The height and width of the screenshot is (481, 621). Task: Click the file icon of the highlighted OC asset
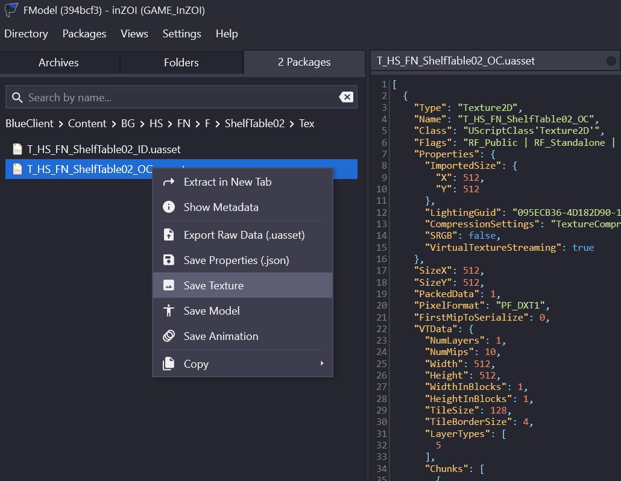click(x=17, y=169)
